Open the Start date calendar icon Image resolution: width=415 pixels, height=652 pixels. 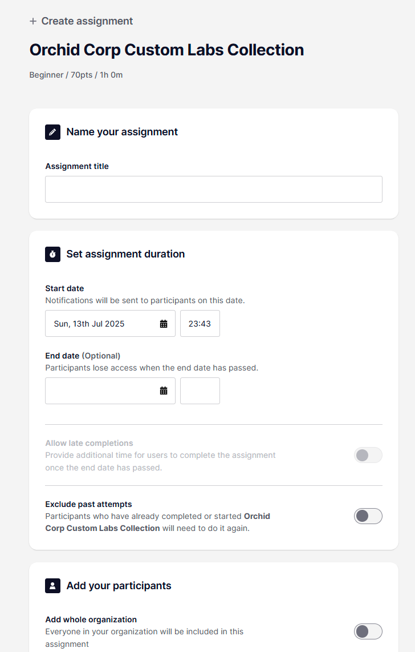tap(164, 324)
